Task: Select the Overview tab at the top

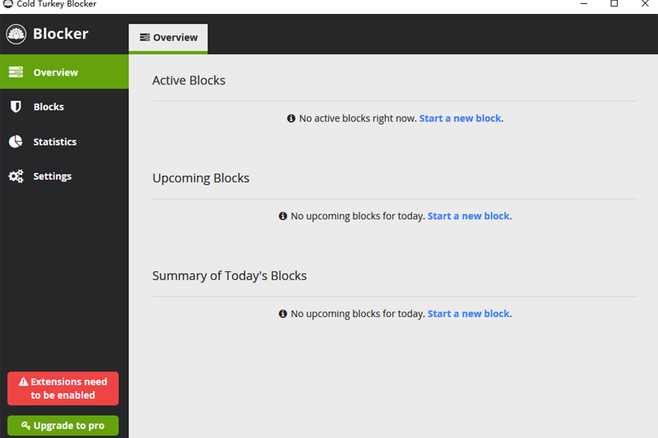Action: point(169,38)
